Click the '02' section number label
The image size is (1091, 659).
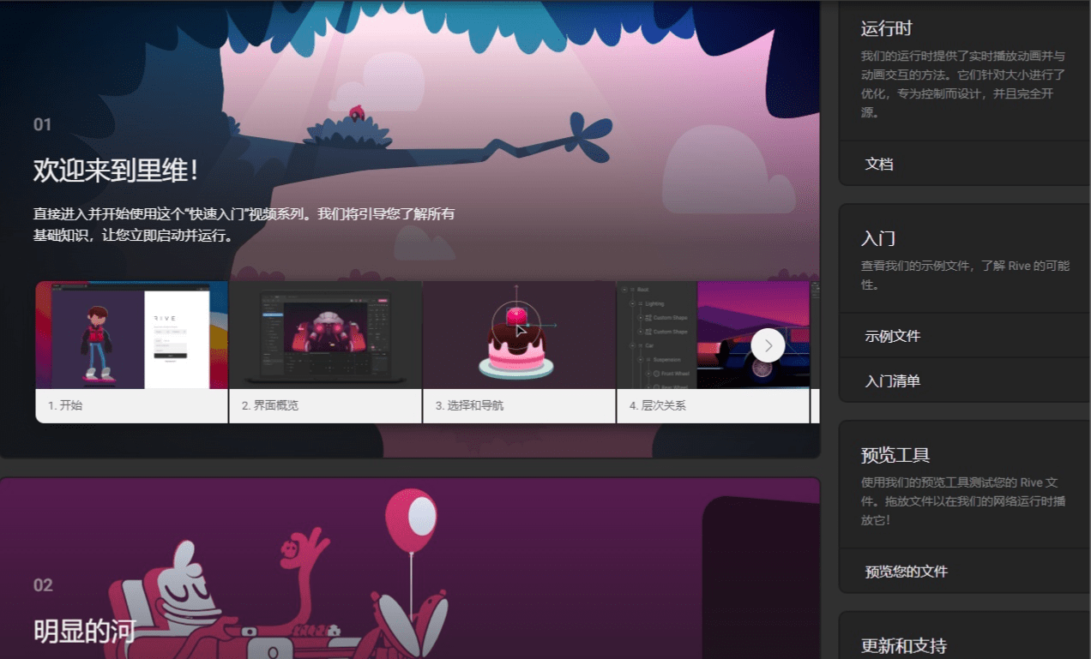click(x=43, y=585)
